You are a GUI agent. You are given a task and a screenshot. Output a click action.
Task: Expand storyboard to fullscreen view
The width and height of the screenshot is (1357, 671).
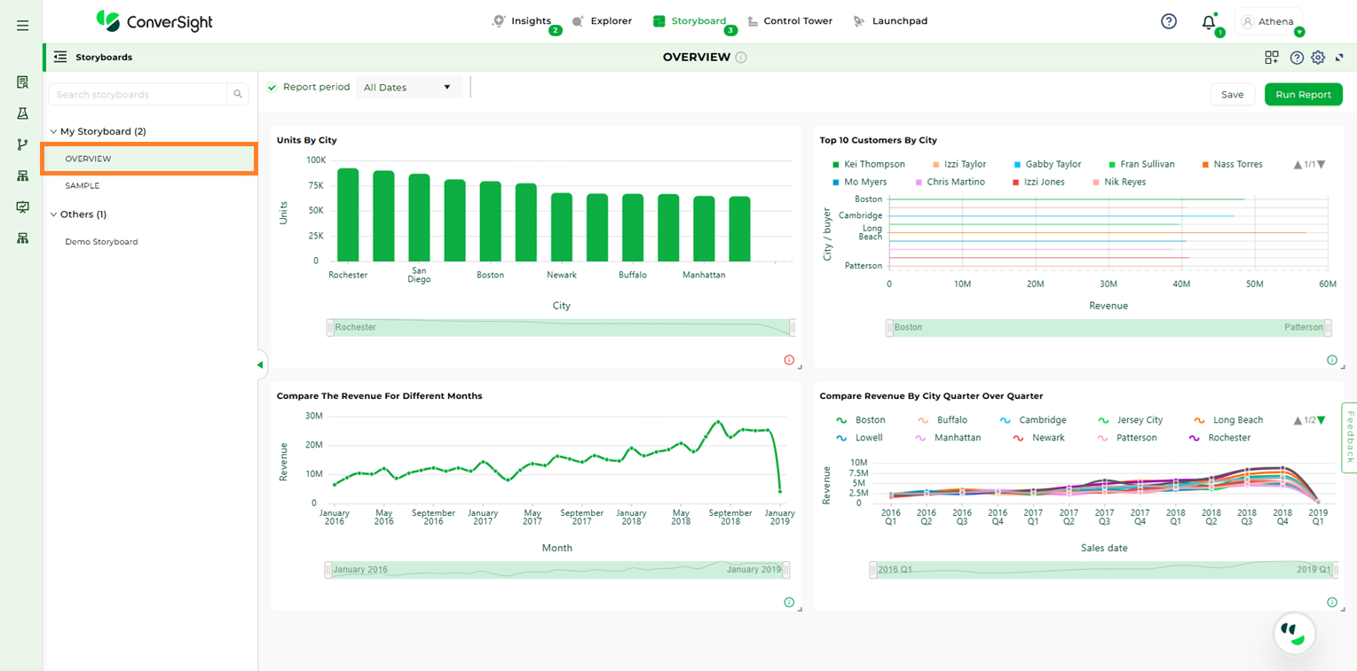coord(1339,58)
